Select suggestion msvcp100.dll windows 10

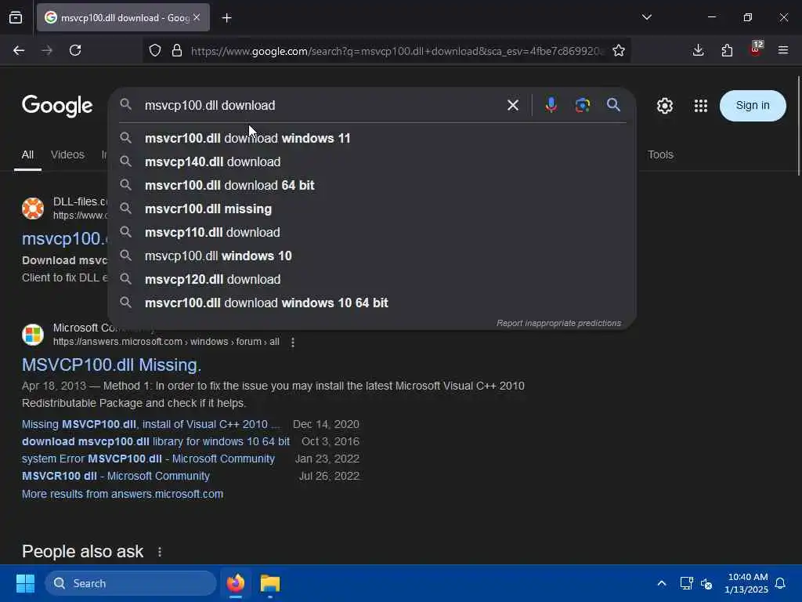[x=372, y=256]
